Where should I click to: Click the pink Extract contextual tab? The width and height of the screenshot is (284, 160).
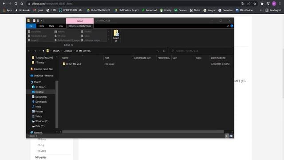tap(80, 21)
